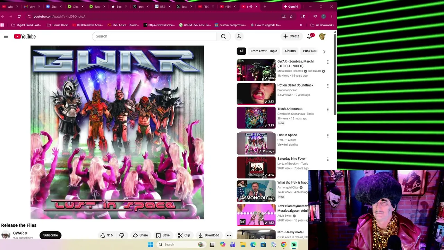Click the Clip button

coord(184,235)
